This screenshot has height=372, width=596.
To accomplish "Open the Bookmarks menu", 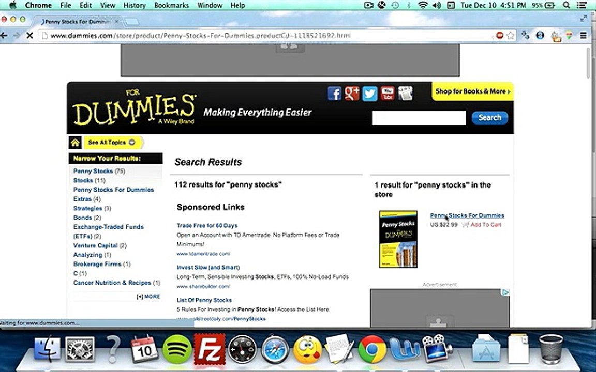I will pos(171,5).
